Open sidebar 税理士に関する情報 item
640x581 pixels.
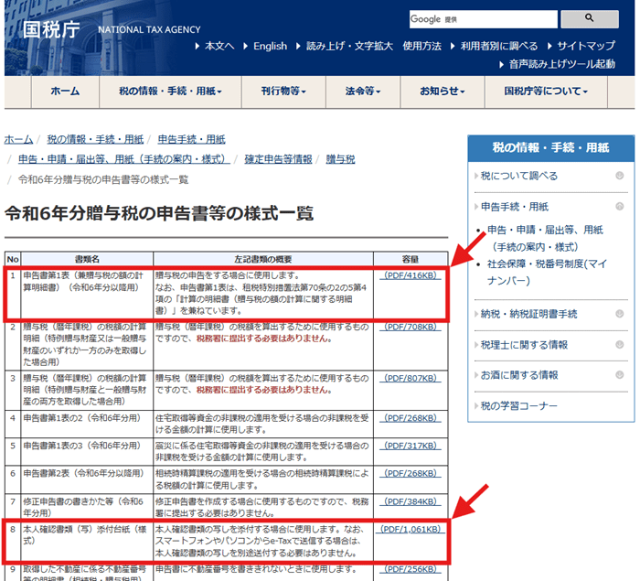pos(524,345)
